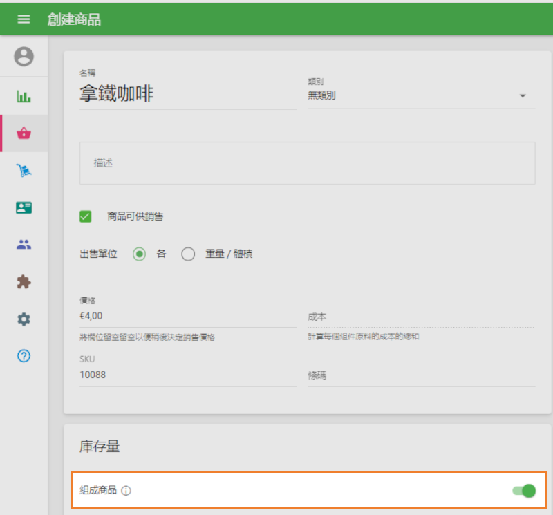Open the settings gear icon

pyautogui.click(x=24, y=319)
